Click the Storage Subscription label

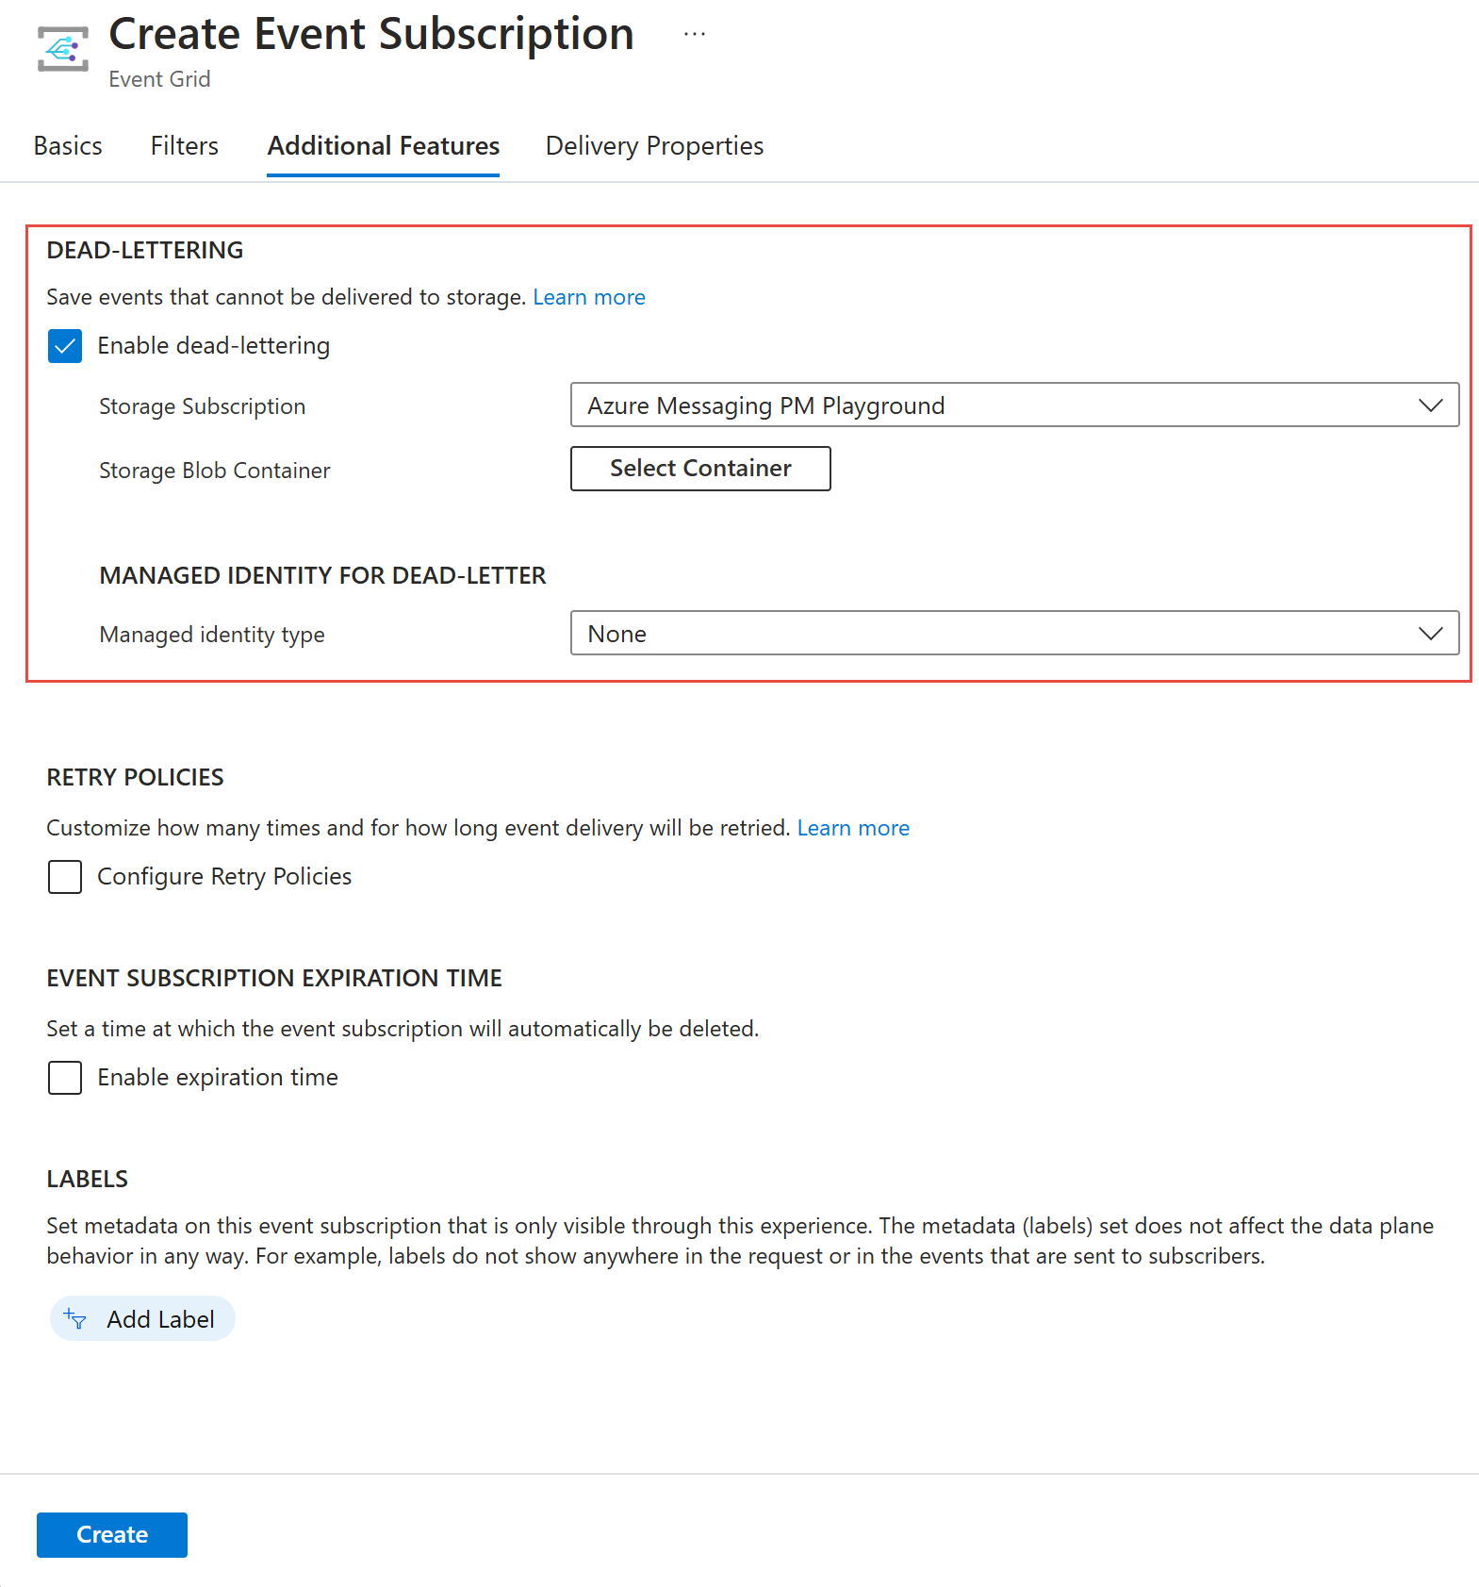click(x=203, y=406)
